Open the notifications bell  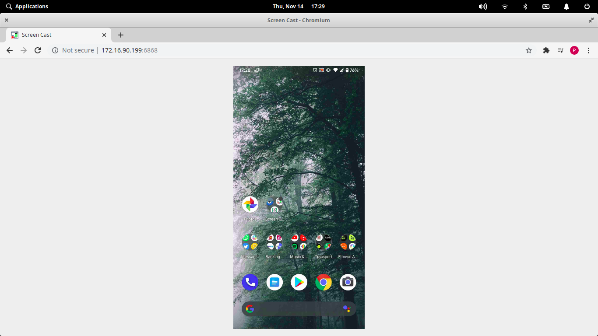pyautogui.click(x=566, y=7)
